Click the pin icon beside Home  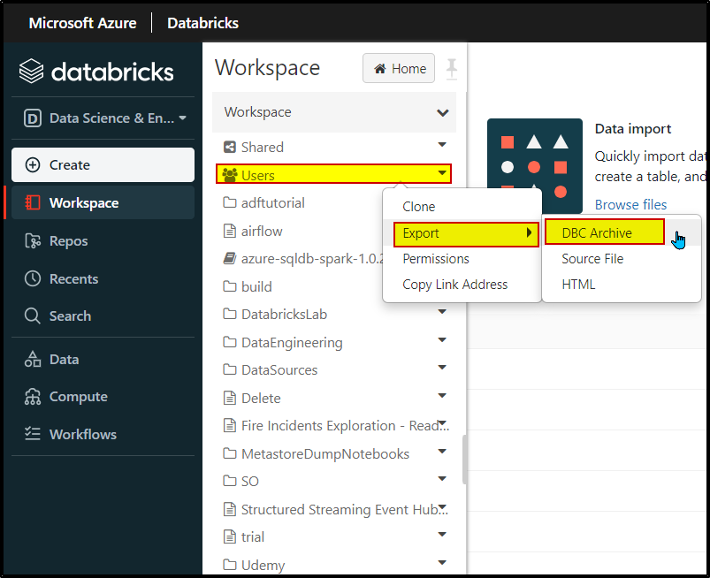[x=452, y=69]
